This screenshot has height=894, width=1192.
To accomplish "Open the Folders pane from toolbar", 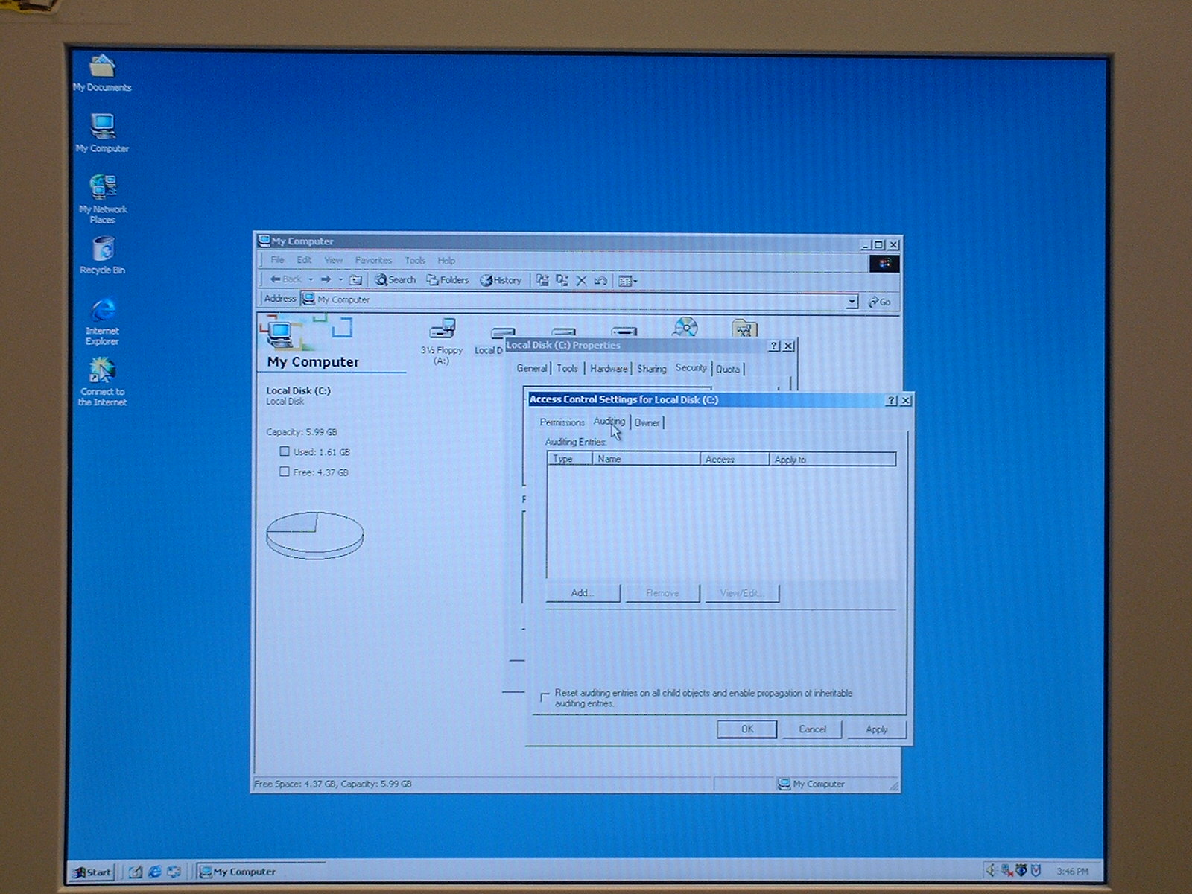I will point(448,280).
